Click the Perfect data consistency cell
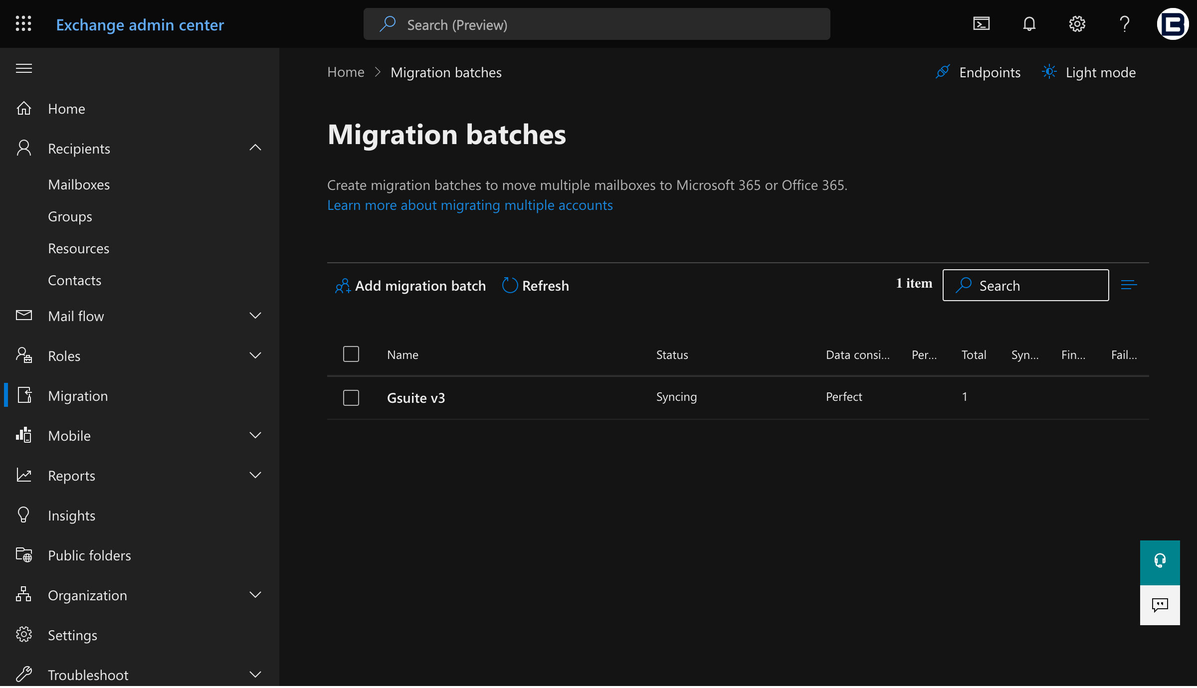This screenshot has width=1197, height=688. pyautogui.click(x=844, y=396)
